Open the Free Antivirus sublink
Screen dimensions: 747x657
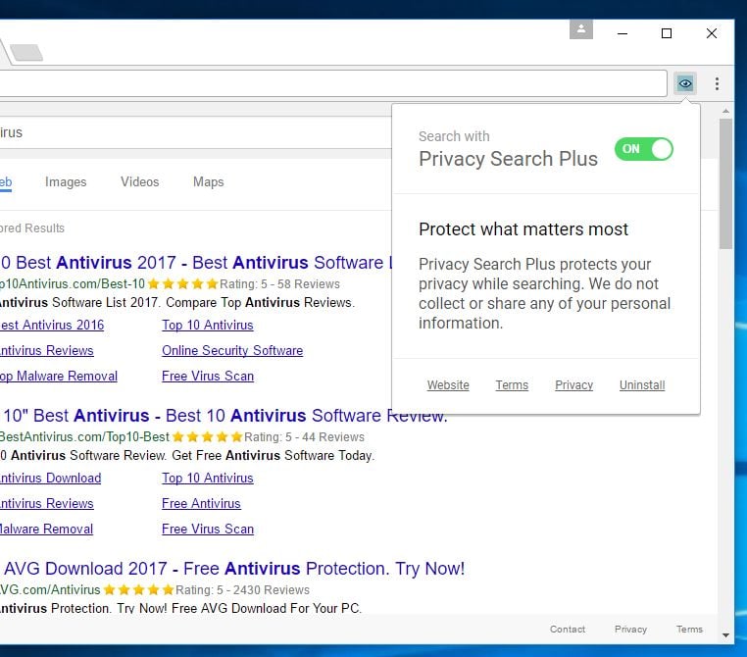[x=201, y=504]
